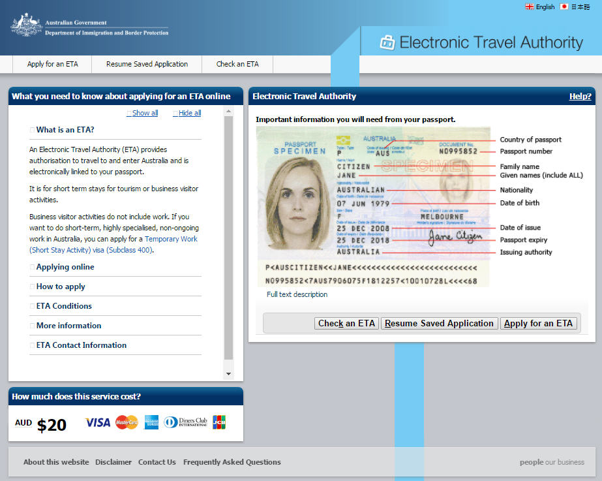Select the Visa card icon
Screen dimensions: 602x481
tap(97, 422)
